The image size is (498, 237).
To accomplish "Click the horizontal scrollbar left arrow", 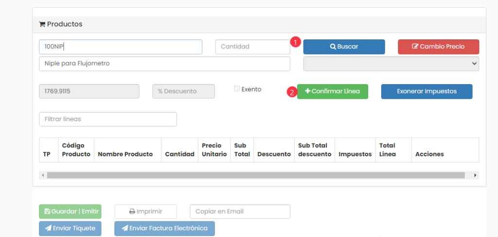I will (43, 175).
